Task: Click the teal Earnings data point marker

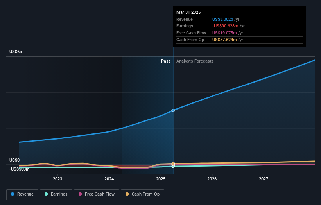Action: [x=173, y=167]
